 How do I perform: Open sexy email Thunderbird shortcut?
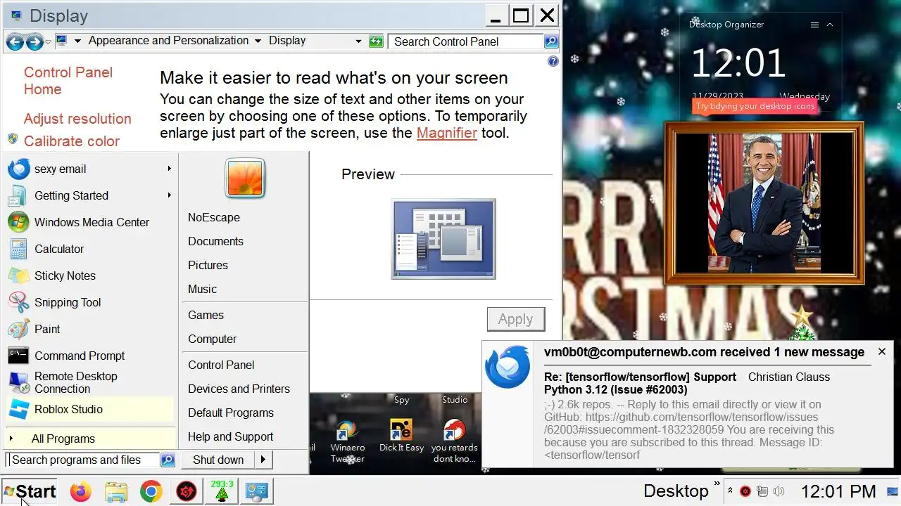(89, 169)
